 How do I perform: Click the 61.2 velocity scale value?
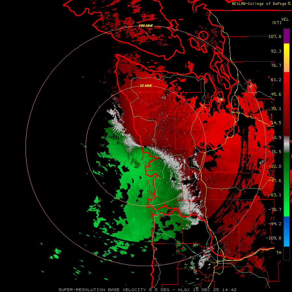pyautogui.click(x=276, y=80)
